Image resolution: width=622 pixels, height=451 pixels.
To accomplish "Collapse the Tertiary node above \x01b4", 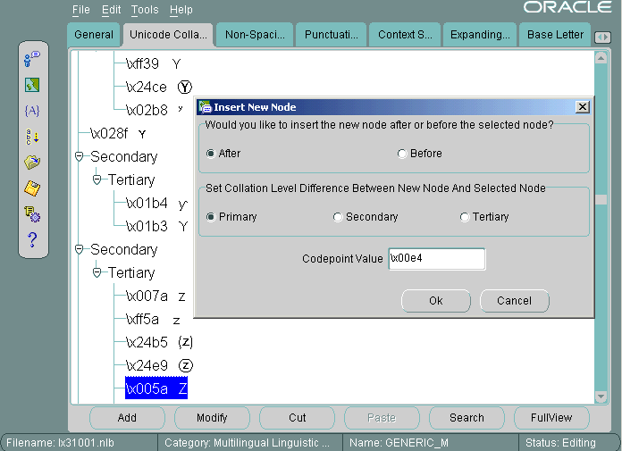I will [x=97, y=180].
